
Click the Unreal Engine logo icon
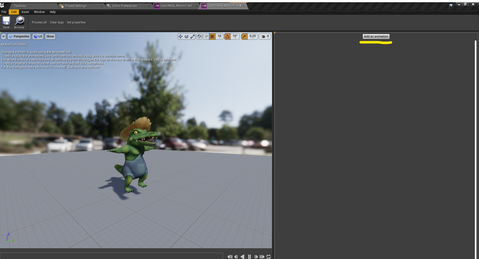tap(2, 5)
